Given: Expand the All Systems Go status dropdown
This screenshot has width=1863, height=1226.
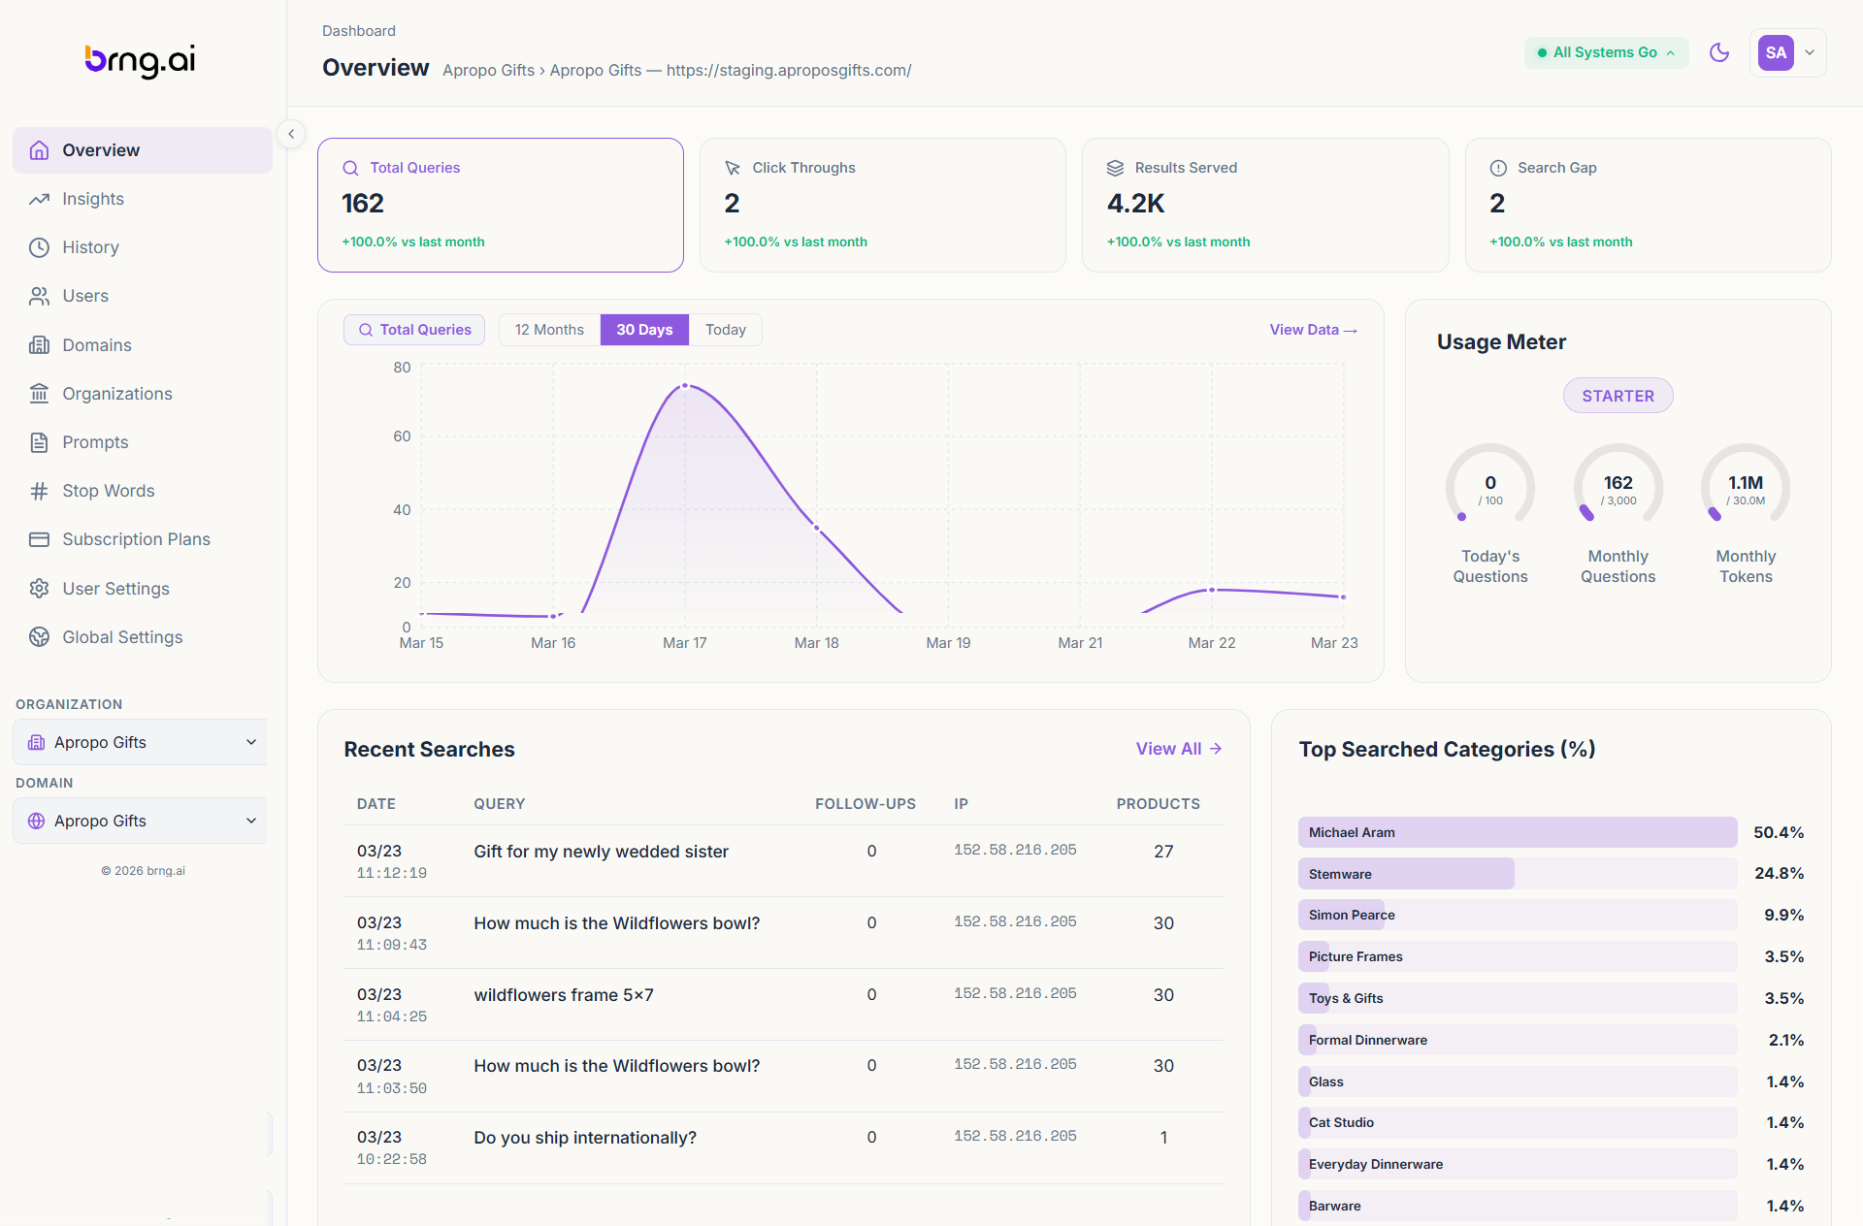Looking at the screenshot, I should (1606, 52).
